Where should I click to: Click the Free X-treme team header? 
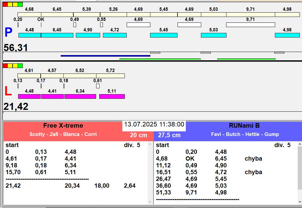click(63, 126)
